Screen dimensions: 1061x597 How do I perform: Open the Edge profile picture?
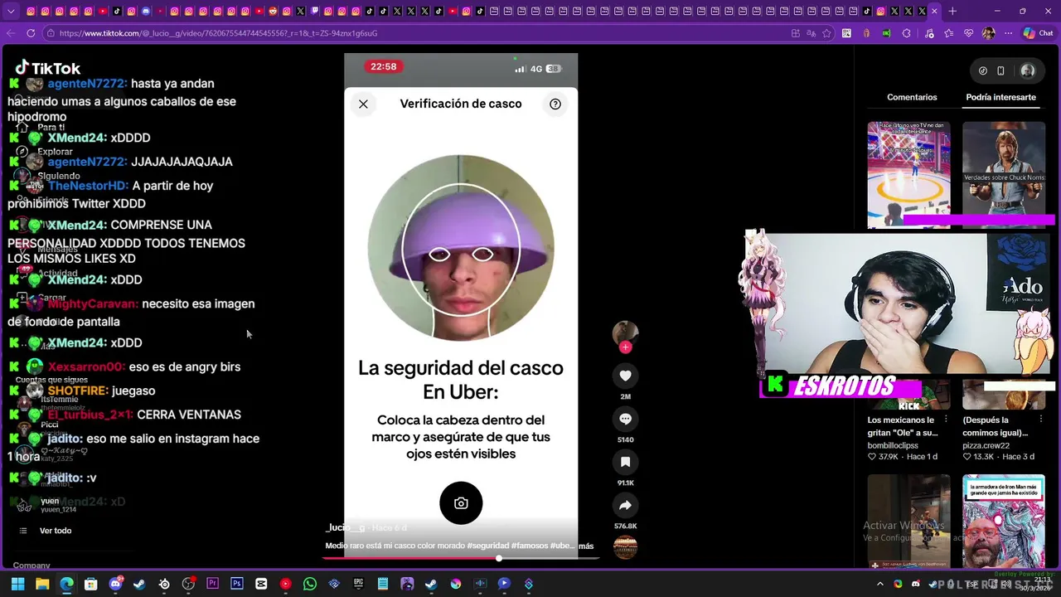coord(988,33)
